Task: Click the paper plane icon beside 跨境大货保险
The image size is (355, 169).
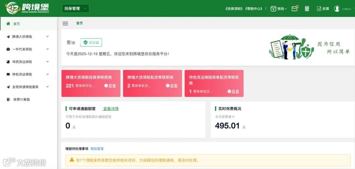Action: coord(8,37)
